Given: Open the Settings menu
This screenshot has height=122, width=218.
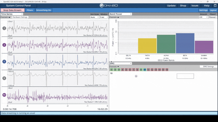Looking at the screenshot, I should [203, 10].
